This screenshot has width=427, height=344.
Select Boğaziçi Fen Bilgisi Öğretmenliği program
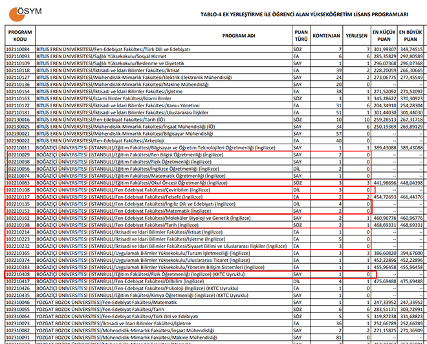pos(129,155)
